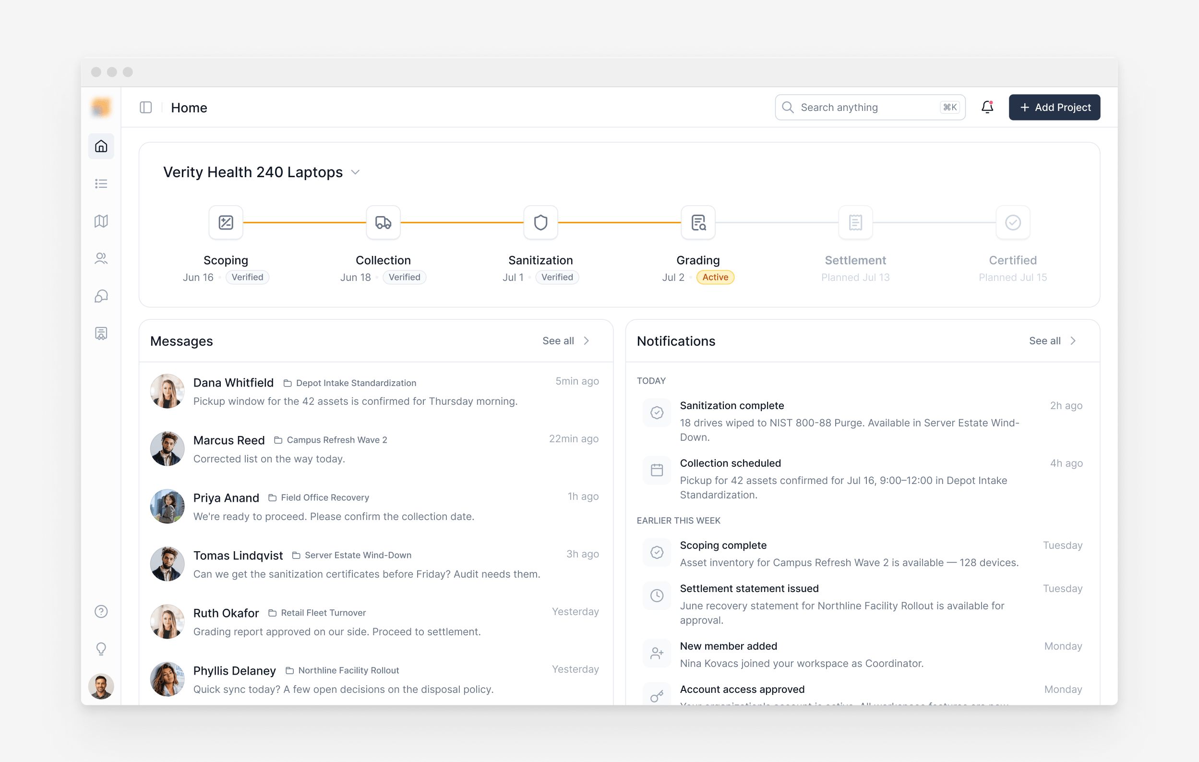The height and width of the screenshot is (762, 1199).
Task: Select the Settlement stage icon
Action: point(855,222)
